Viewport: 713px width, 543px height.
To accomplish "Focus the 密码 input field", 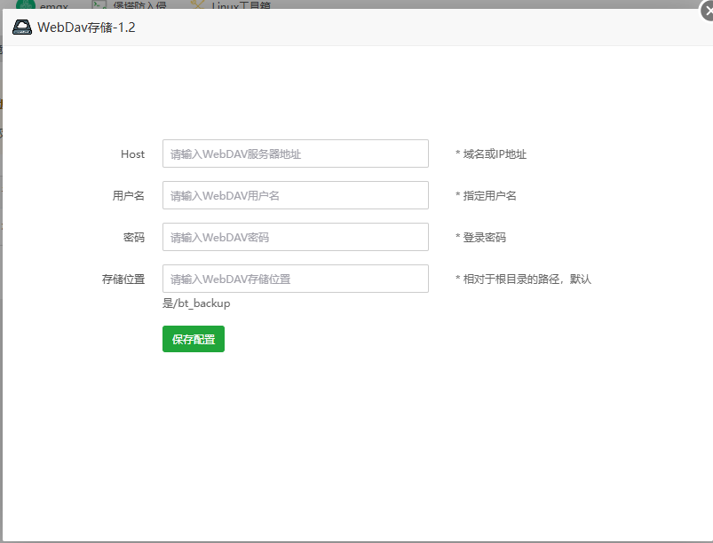I will pos(296,237).
